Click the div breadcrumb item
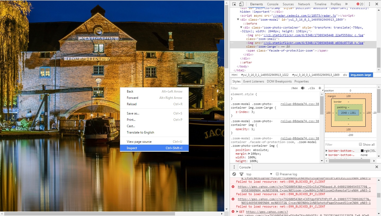This screenshot has height=216, width=381. pyautogui.click(x=345, y=75)
